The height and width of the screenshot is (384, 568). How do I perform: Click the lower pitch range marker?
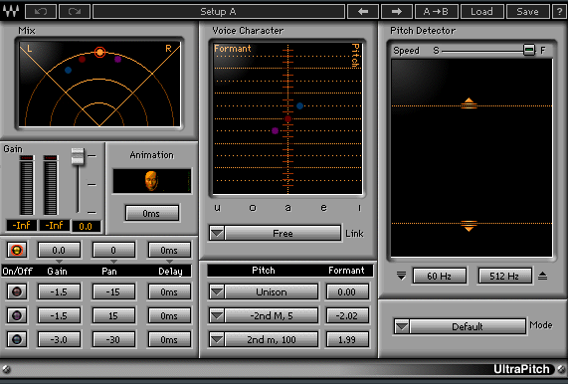469,226
